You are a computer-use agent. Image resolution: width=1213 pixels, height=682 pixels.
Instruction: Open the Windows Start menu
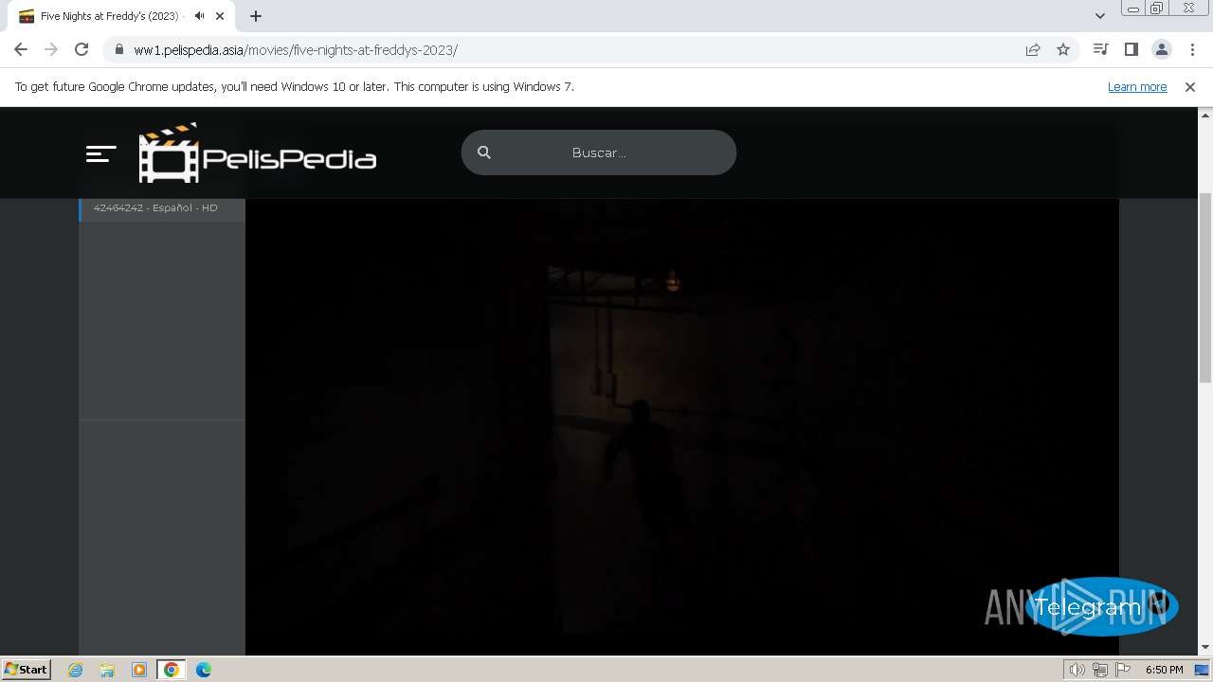(27, 669)
